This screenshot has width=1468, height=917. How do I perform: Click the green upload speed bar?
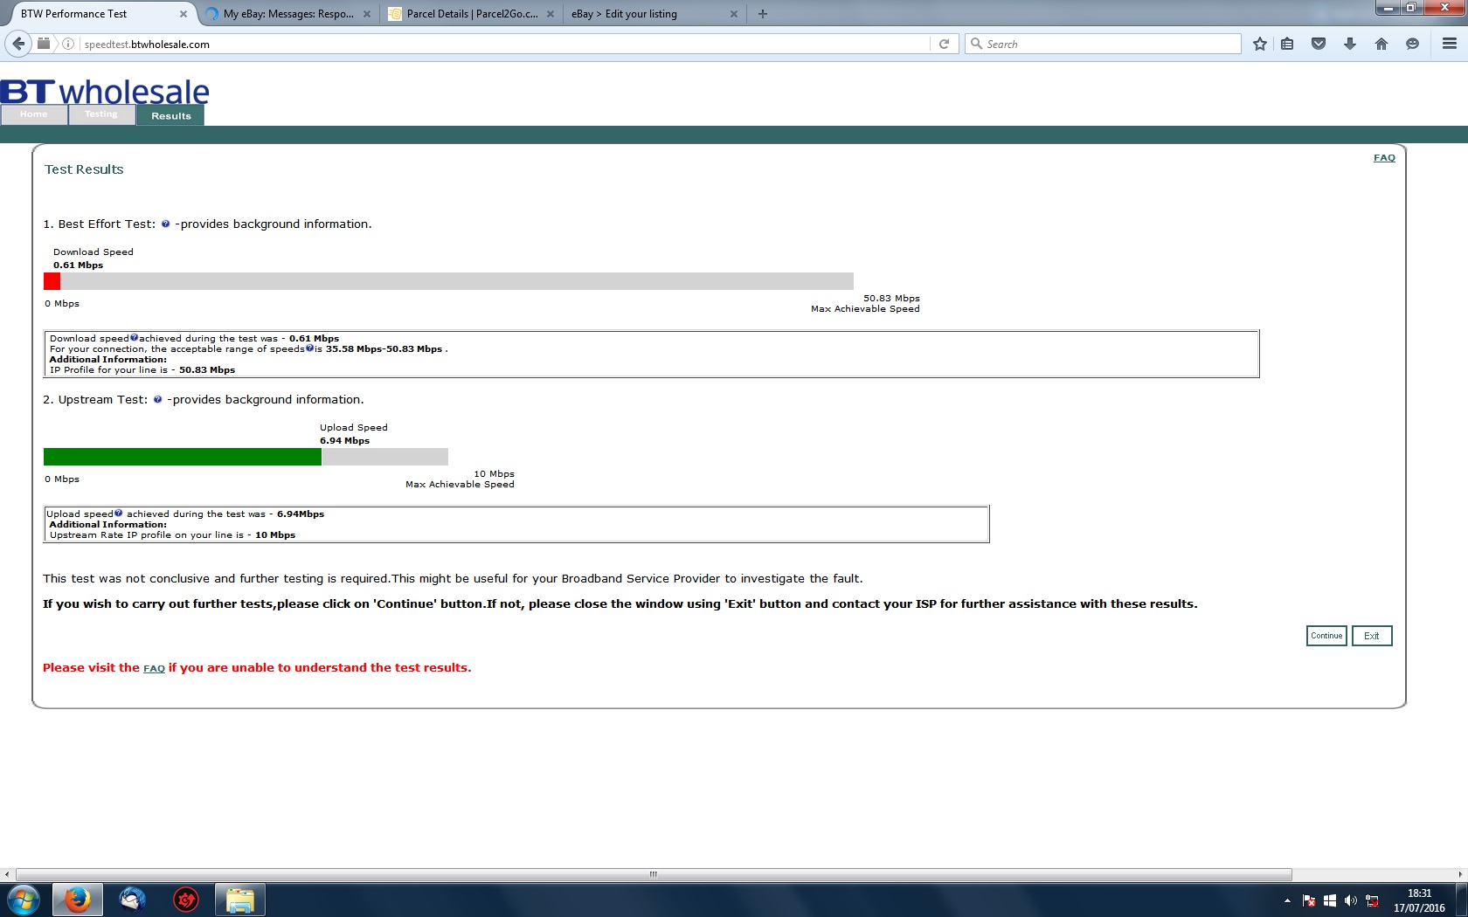pos(182,457)
